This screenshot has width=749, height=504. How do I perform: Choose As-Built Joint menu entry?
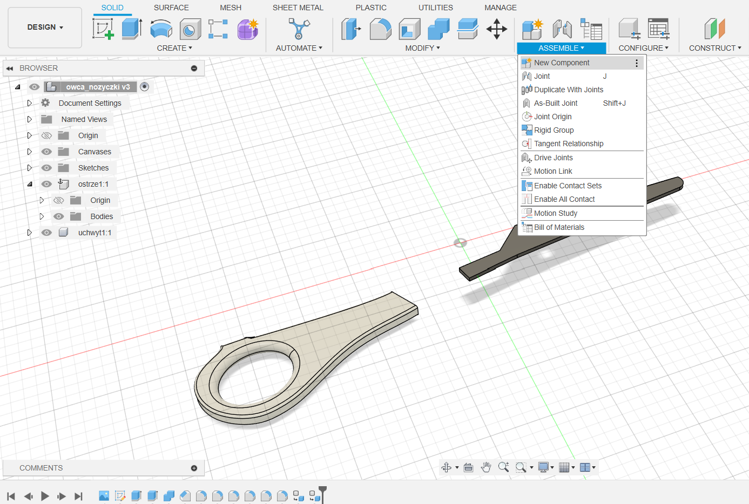[x=582, y=103]
